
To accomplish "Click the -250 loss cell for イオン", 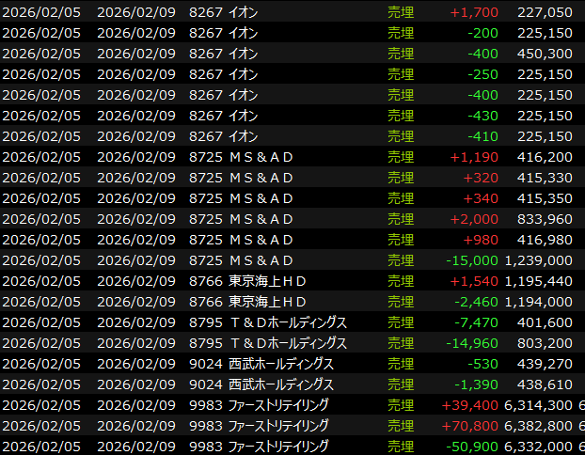I will tap(482, 74).
